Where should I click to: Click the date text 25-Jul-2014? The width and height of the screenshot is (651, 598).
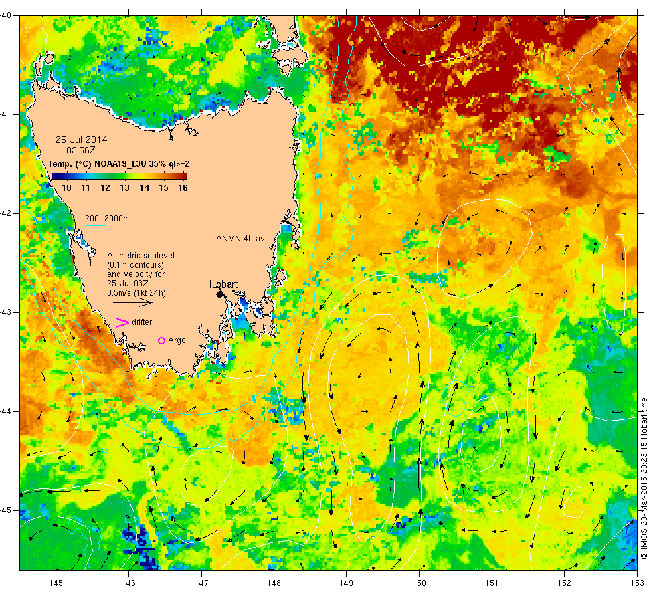81,140
